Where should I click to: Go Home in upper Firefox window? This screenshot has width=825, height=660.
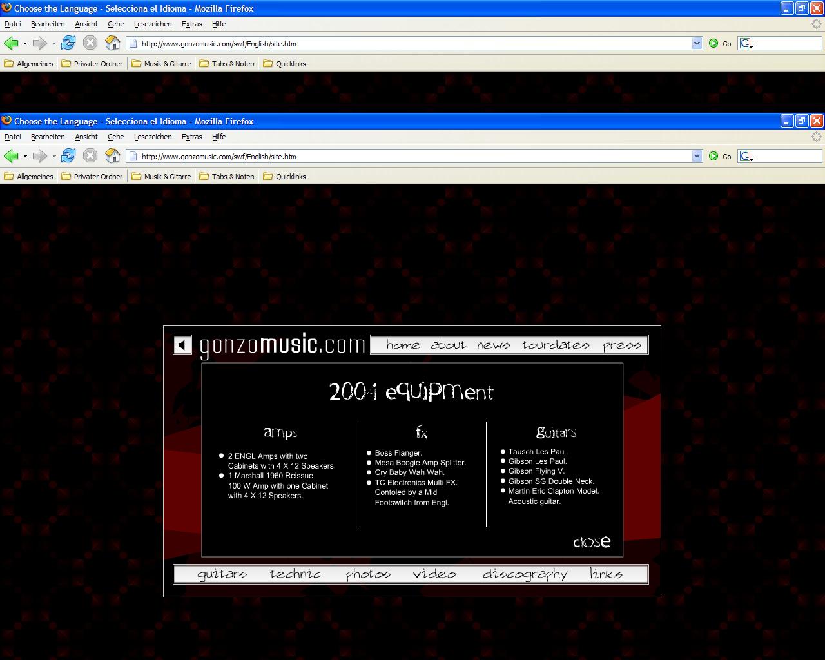[x=113, y=43]
